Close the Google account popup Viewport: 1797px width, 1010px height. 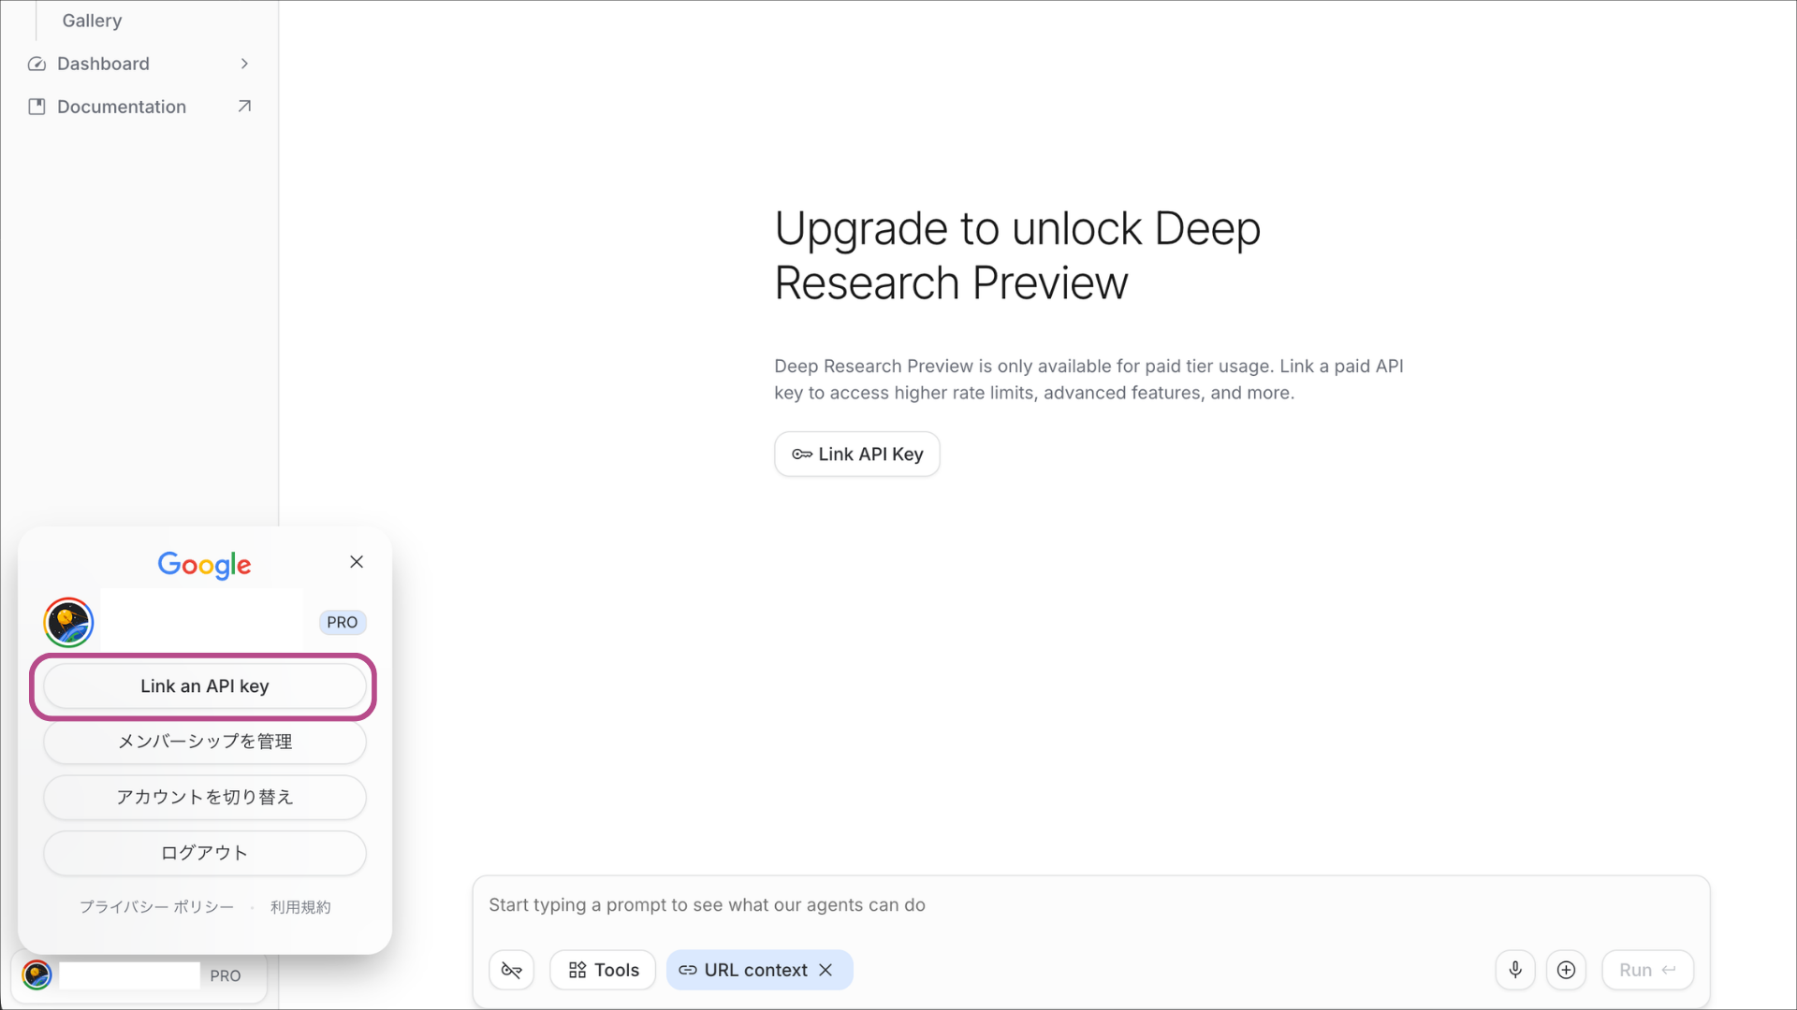click(x=357, y=562)
